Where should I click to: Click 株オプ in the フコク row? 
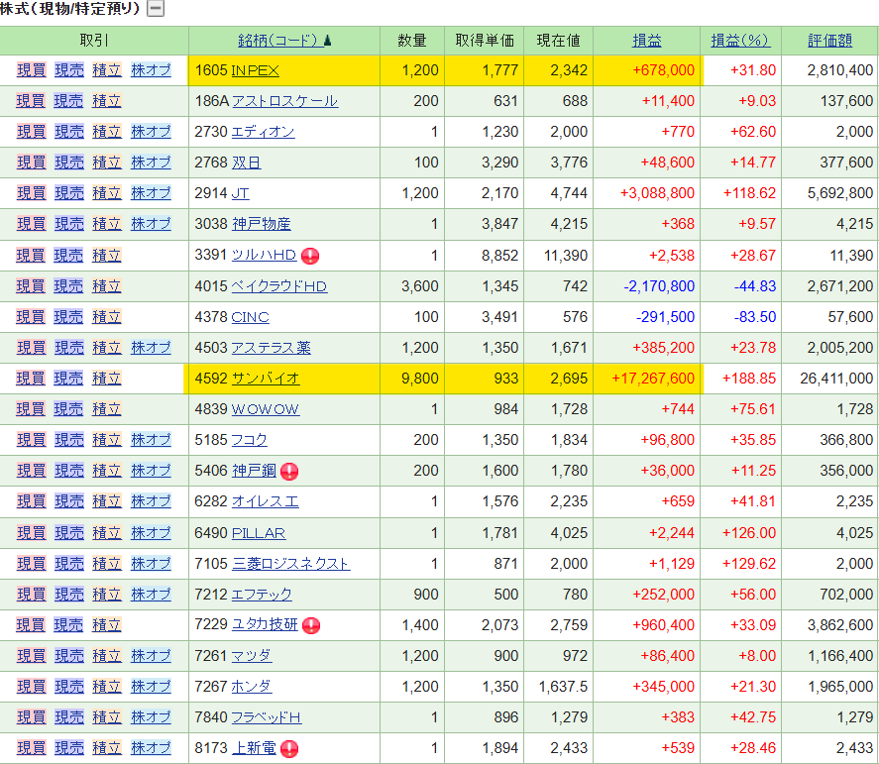coord(151,440)
